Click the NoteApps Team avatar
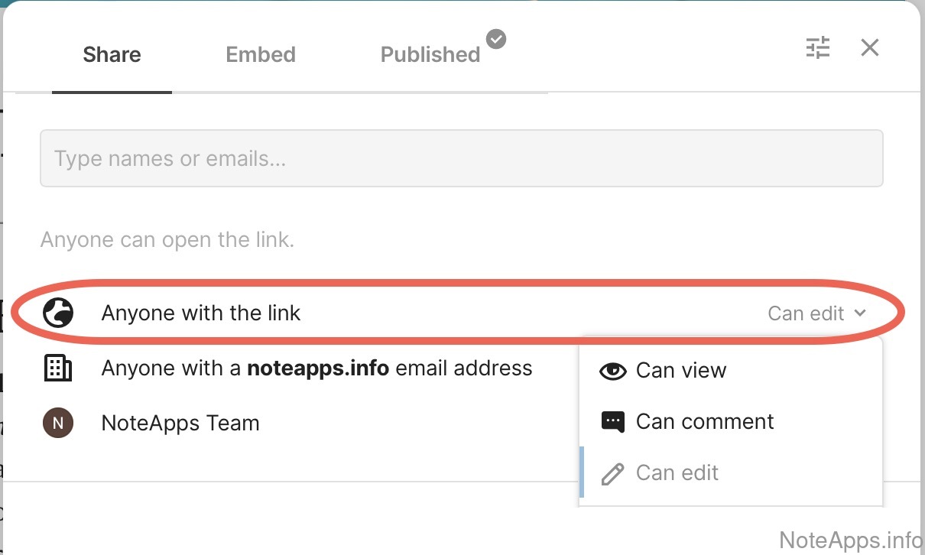This screenshot has width=925, height=555. 58,423
